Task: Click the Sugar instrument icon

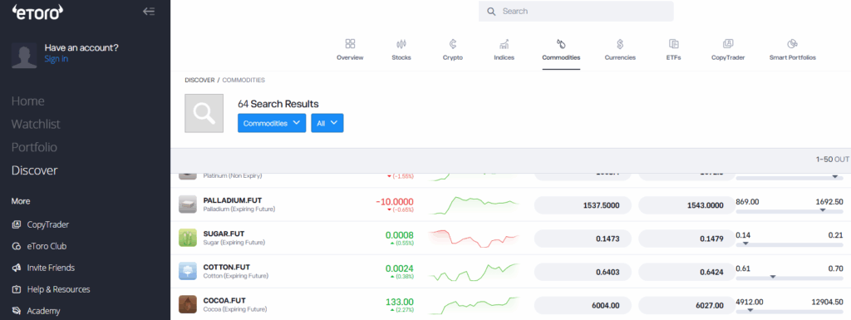Action: (x=188, y=238)
